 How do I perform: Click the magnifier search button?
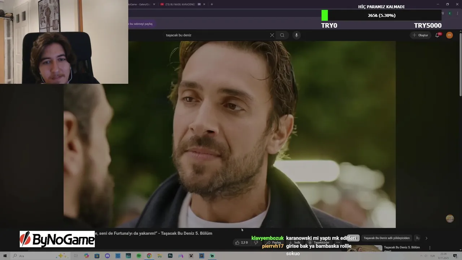point(282,35)
